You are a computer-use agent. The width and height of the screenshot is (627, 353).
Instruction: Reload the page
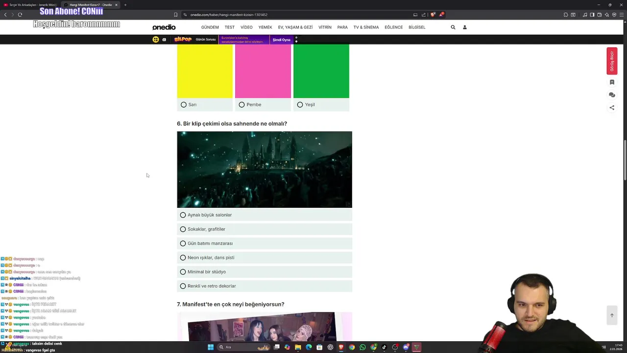[x=20, y=15]
